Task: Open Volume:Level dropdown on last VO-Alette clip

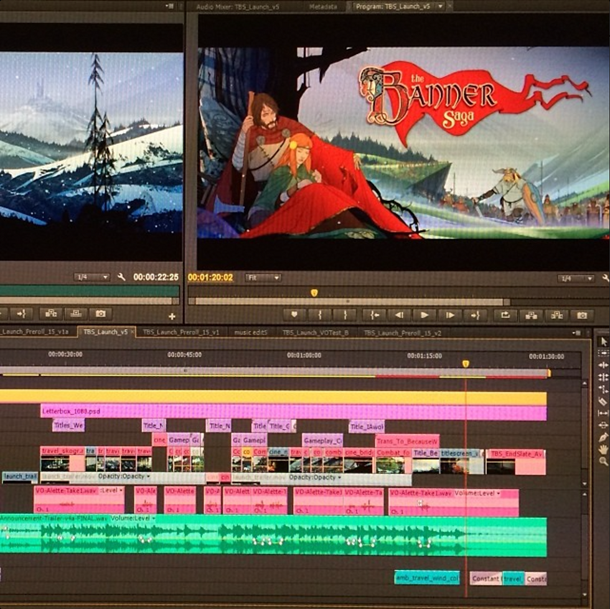Action: [x=498, y=493]
